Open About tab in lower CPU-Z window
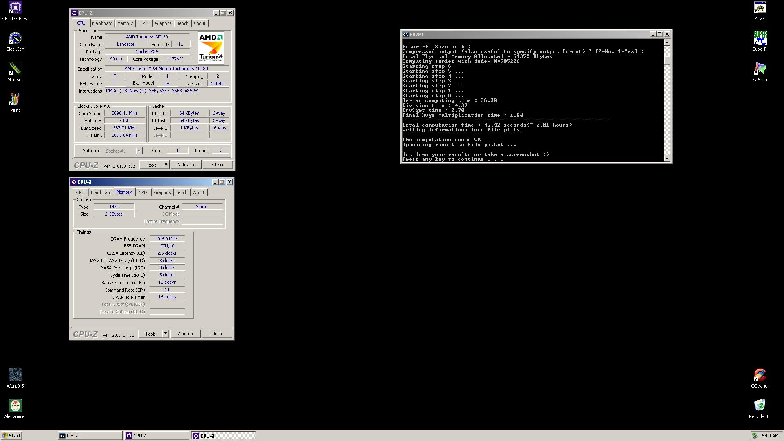Screen dimensions: 784x441 pyautogui.click(x=199, y=192)
